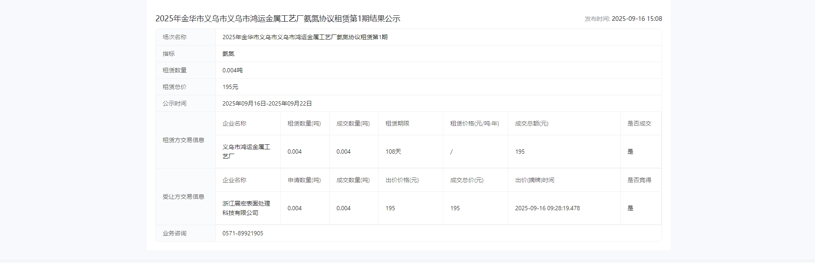Click the 指标 value 氨氮

click(228, 54)
